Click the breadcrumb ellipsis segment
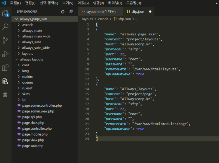 [x=136, y=19]
